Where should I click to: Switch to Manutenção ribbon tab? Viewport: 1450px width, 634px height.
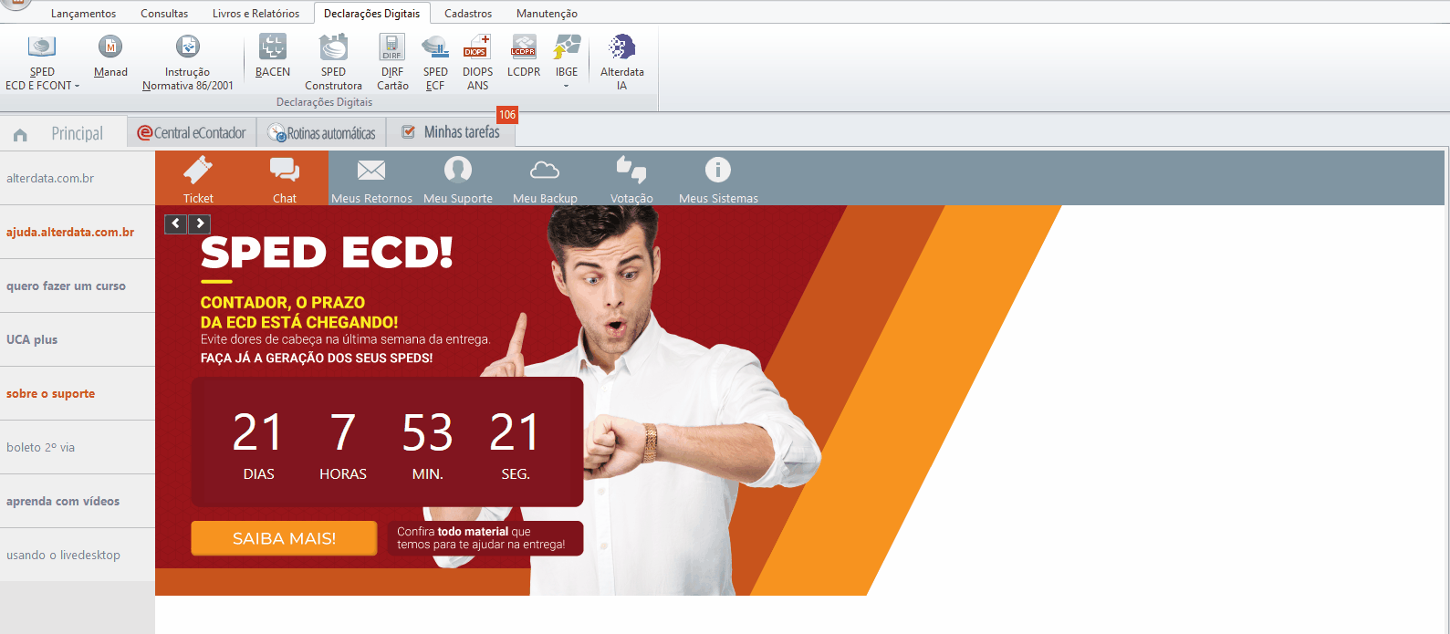(x=547, y=14)
